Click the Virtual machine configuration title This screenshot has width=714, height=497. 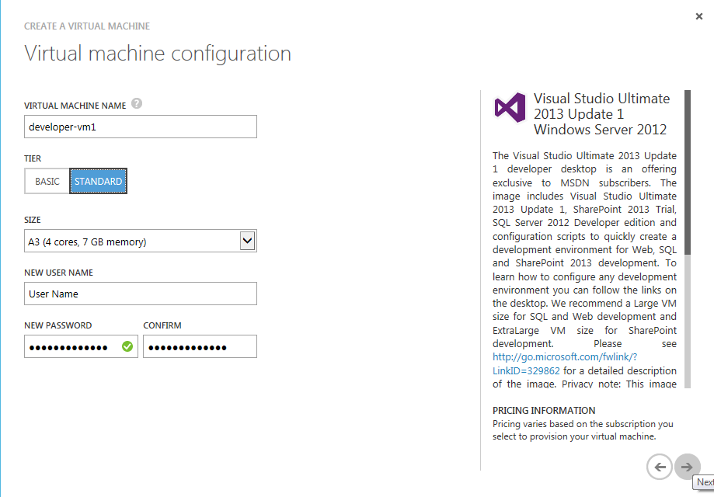coord(158,54)
